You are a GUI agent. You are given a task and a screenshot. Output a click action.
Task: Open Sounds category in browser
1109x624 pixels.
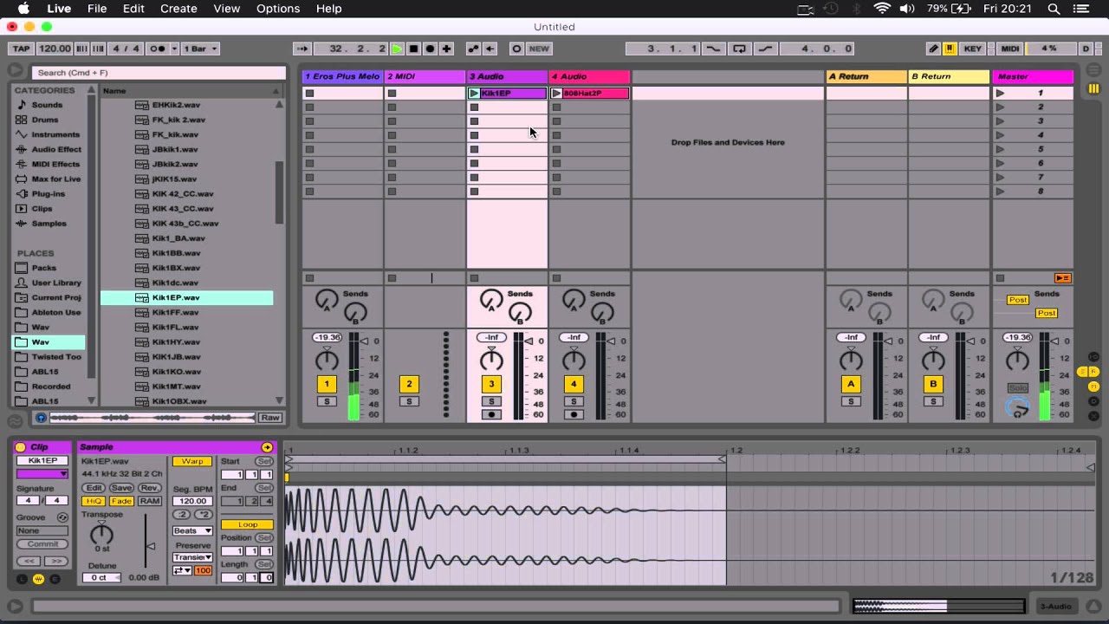pos(47,105)
